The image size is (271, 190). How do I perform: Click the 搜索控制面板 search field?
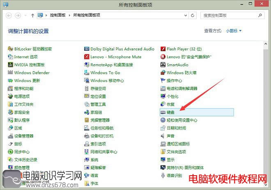click(232, 15)
